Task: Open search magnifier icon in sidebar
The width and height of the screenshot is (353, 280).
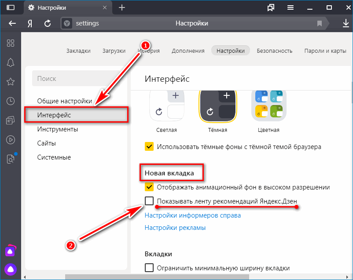Action: pyautogui.click(x=11, y=160)
